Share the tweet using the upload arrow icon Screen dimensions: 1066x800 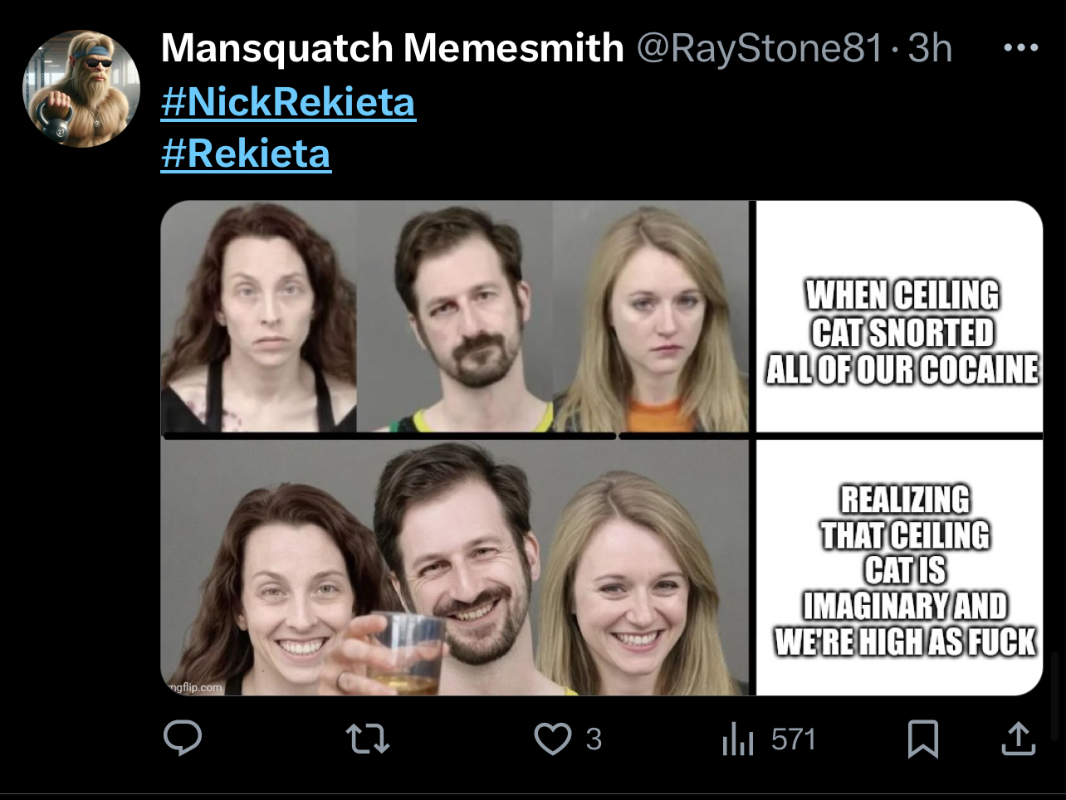[x=1019, y=738]
